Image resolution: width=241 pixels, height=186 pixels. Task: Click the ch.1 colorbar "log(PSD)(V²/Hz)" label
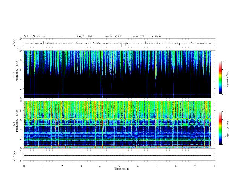click(228, 79)
